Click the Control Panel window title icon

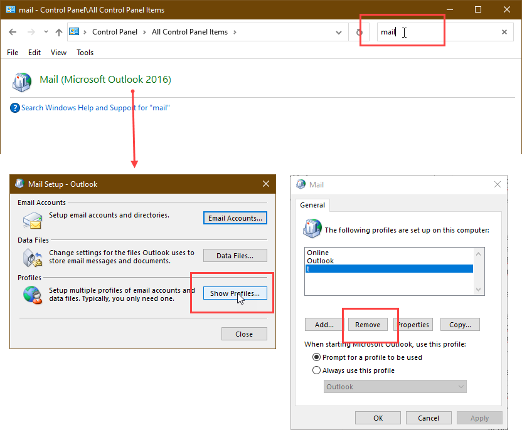point(11,9)
